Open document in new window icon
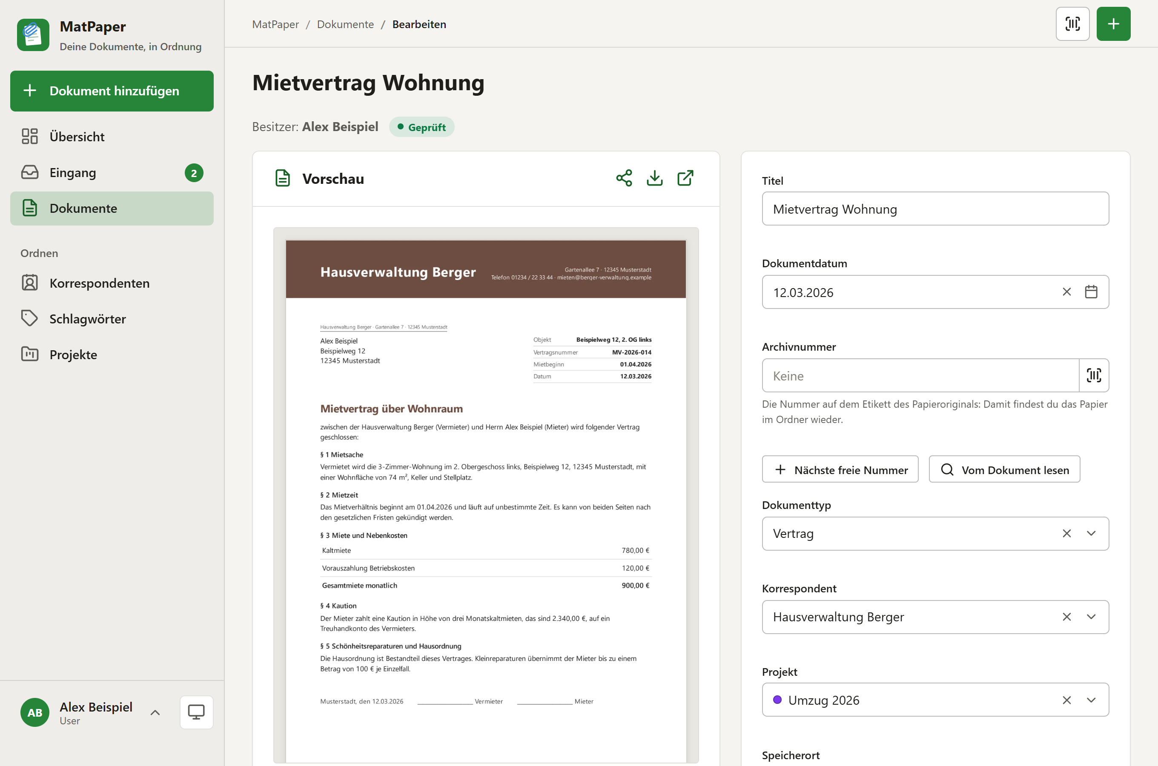 pos(685,178)
